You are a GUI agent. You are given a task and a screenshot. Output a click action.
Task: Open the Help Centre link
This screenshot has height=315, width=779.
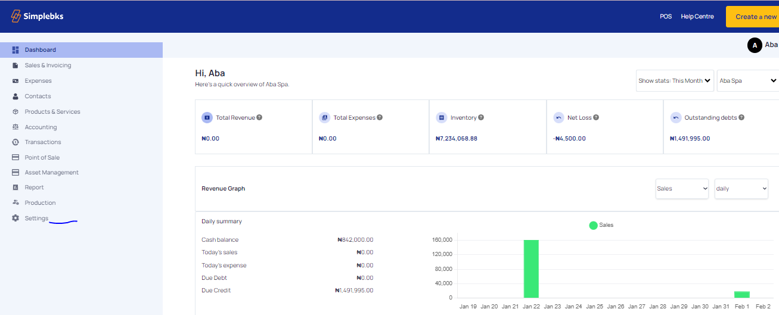(x=697, y=17)
